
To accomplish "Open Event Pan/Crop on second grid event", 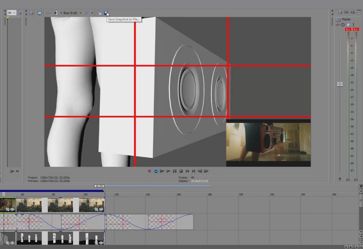I will [x=20, y=226].
